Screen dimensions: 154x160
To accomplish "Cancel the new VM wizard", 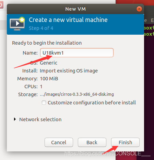I will tap(59, 142).
